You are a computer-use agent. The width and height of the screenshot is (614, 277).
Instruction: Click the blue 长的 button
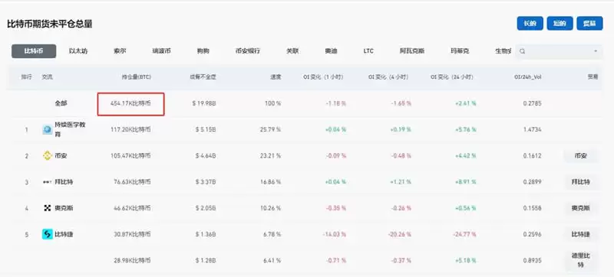pos(530,24)
